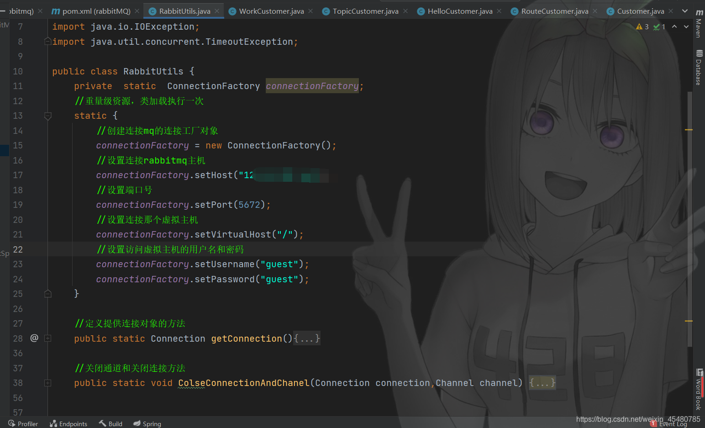Close the HelloCustomer.java tab
The image size is (705, 428).
coord(499,11)
